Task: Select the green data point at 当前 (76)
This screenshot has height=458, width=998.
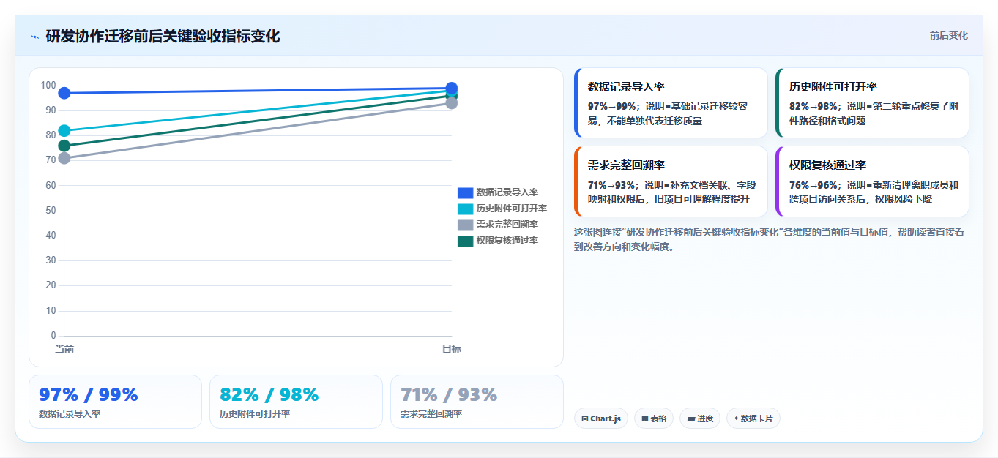Action: (x=64, y=146)
